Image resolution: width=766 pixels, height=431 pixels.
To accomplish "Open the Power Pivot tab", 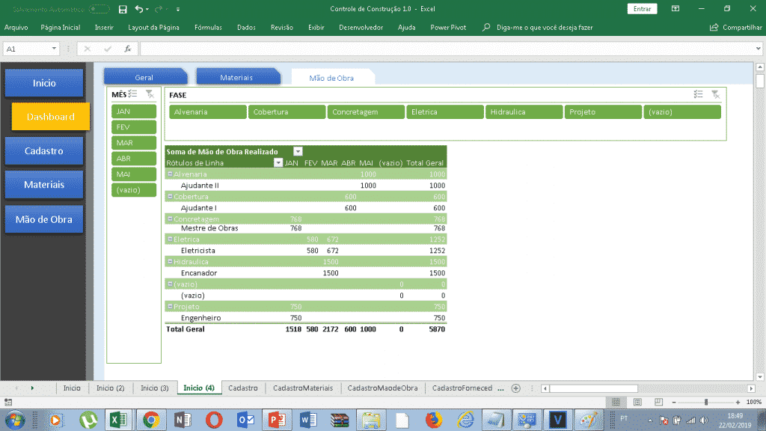I will pyautogui.click(x=448, y=28).
